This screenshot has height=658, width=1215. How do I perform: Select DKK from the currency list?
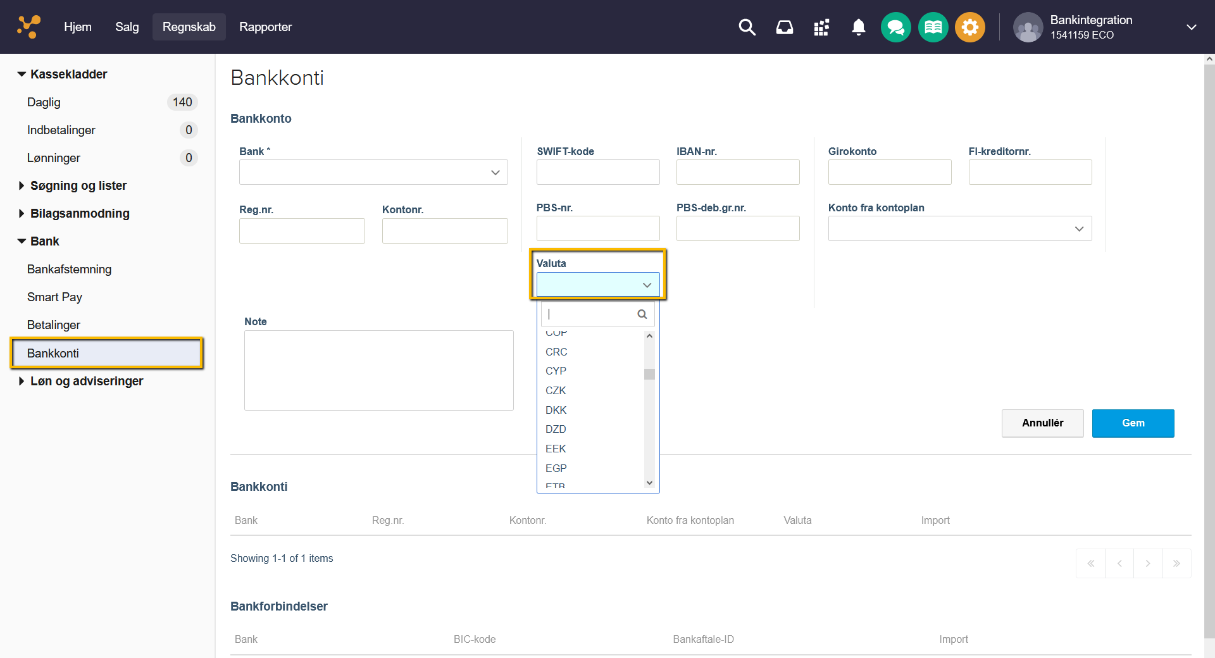pyautogui.click(x=556, y=410)
